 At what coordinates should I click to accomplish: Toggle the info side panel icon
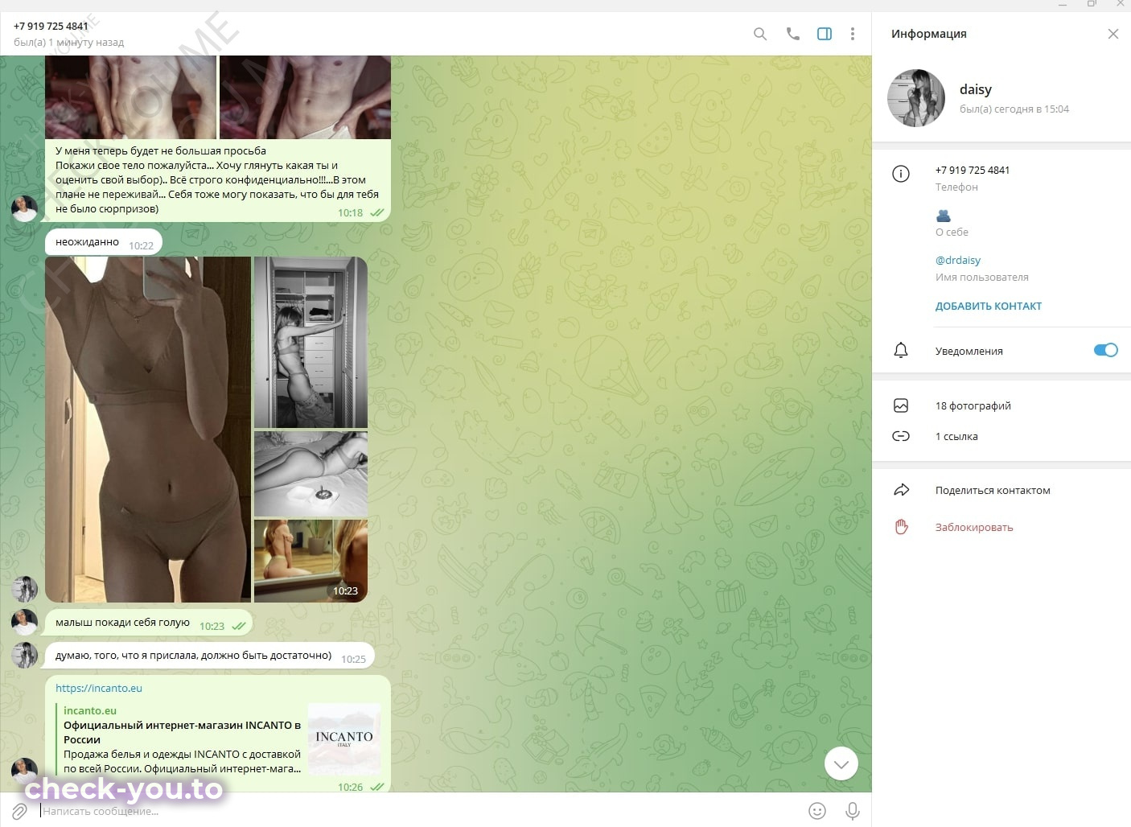click(x=825, y=34)
